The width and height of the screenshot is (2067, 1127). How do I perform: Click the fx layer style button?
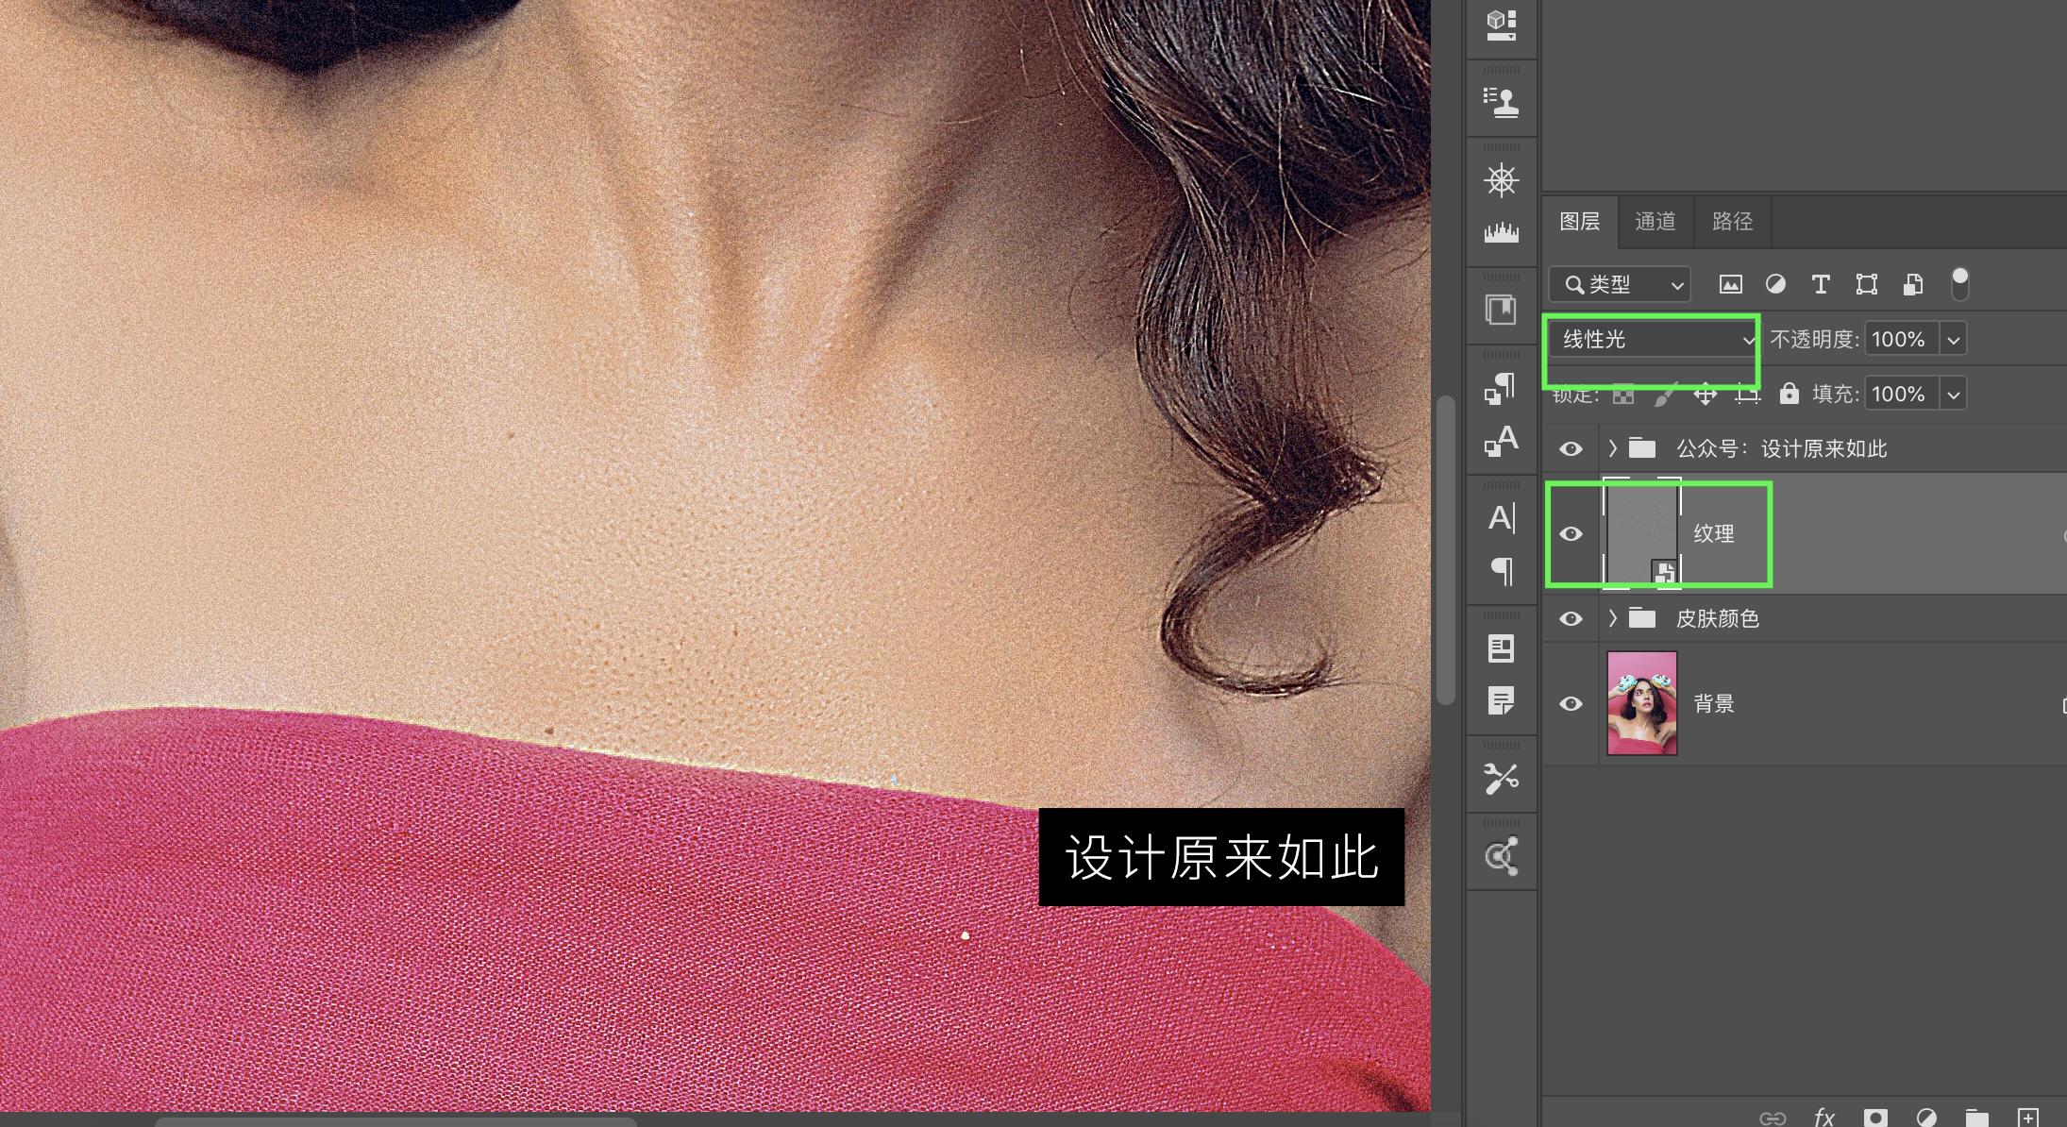pos(1823,1118)
